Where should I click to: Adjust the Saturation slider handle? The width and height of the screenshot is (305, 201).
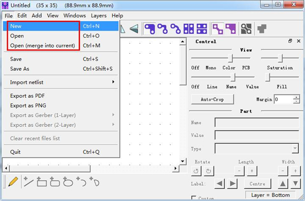(280, 58)
